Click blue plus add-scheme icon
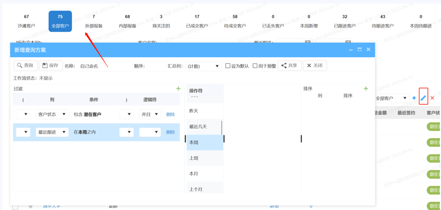 tap(414, 98)
